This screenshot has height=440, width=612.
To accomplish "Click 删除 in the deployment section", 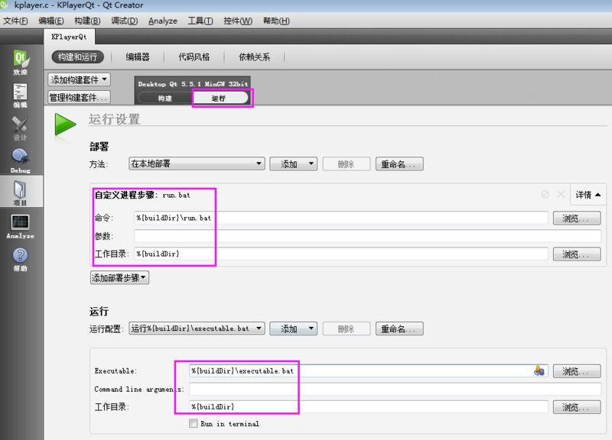I will (347, 164).
